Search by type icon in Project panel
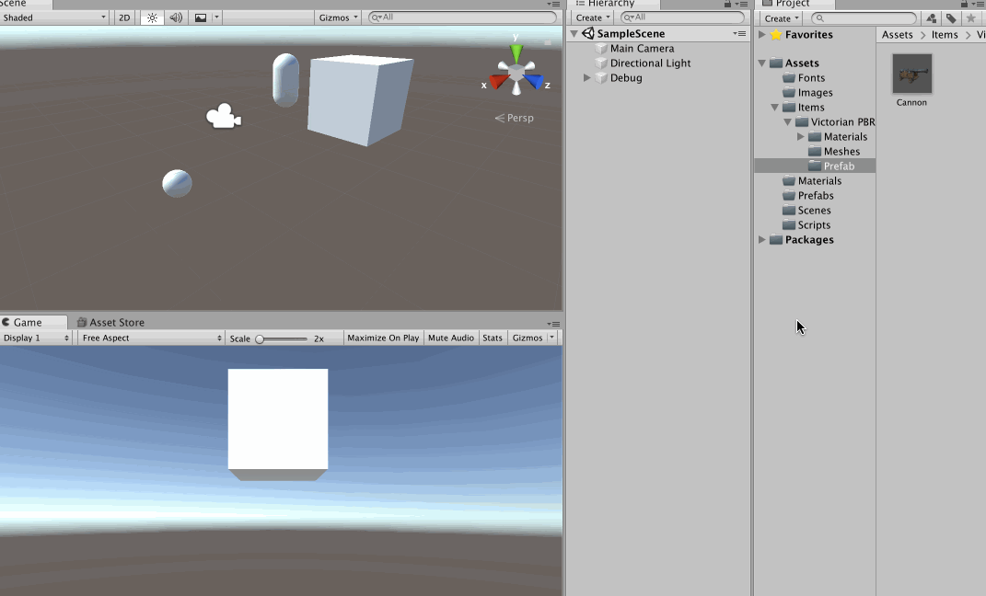The image size is (986, 596). [x=931, y=18]
